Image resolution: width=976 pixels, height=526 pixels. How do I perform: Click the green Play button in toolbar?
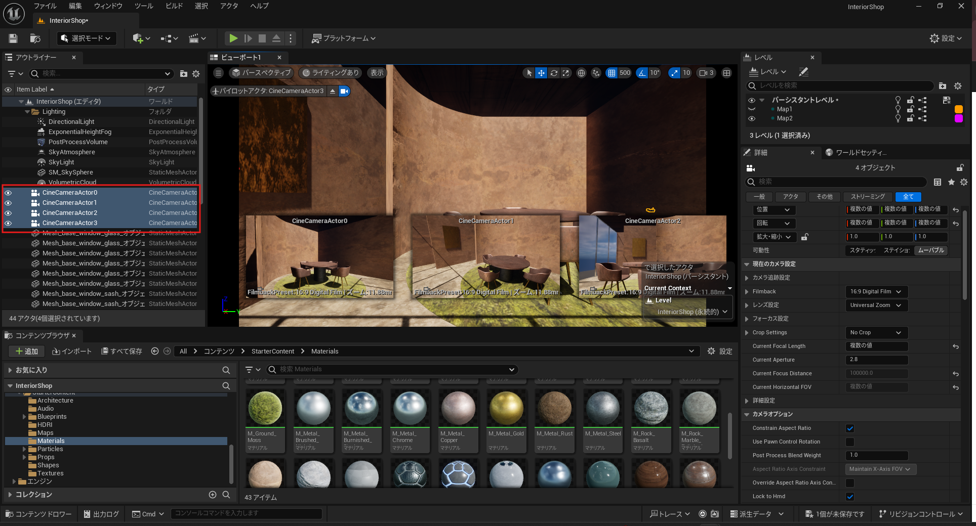point(233,38)
